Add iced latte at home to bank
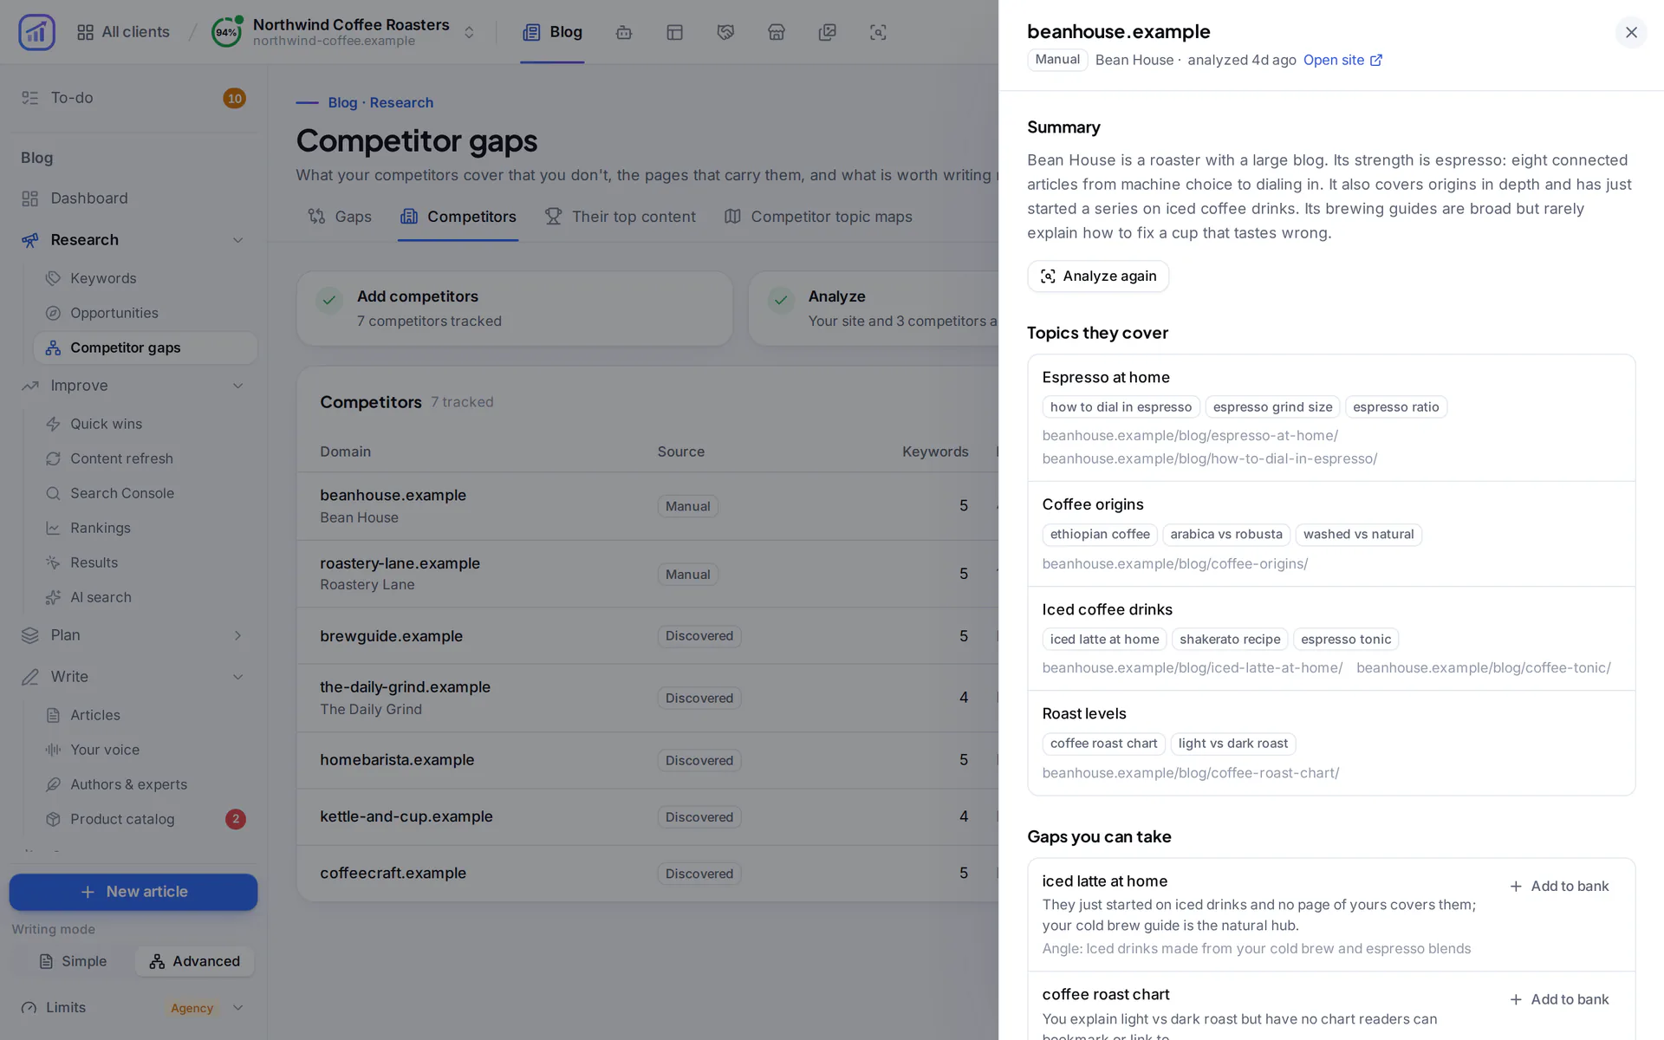This screenshot has width=1664, height=1040. coord(1559,887)
